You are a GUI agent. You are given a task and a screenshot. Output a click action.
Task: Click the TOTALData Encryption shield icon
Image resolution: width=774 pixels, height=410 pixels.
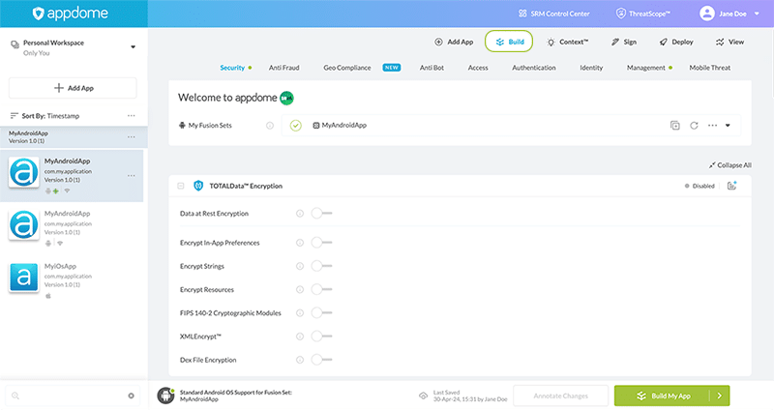coord(198,186)
